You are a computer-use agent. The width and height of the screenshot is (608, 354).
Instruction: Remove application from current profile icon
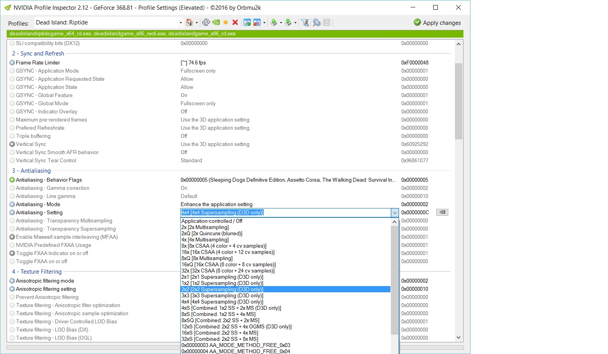tap(257, 23)
